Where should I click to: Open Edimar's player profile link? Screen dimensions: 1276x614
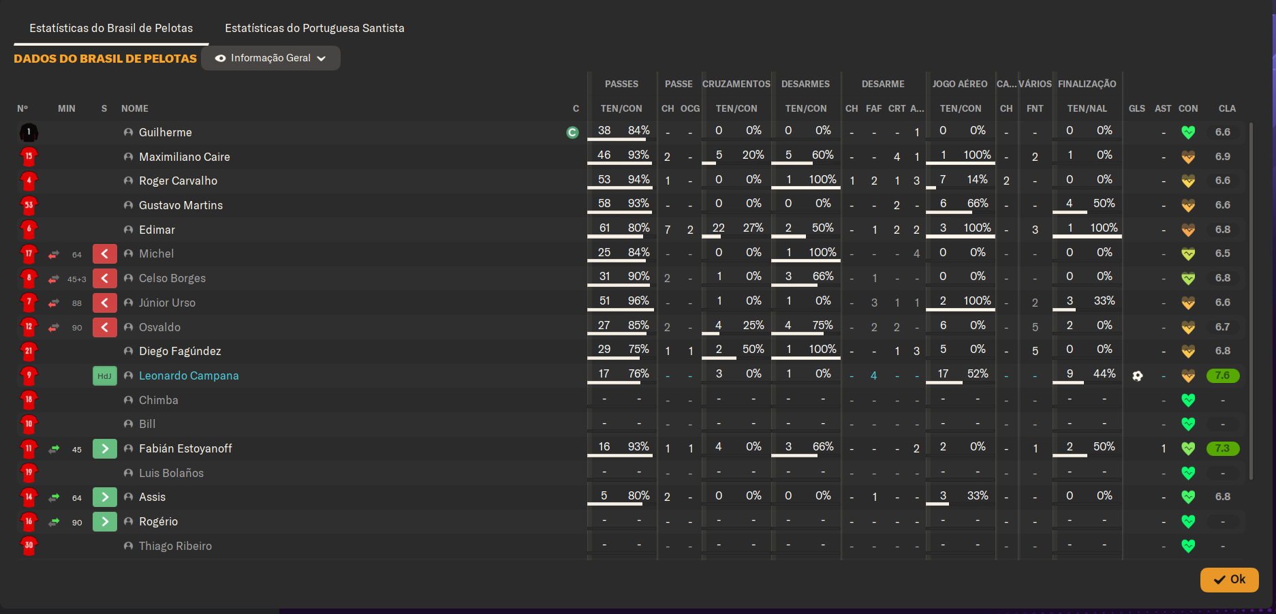[157, 230]
